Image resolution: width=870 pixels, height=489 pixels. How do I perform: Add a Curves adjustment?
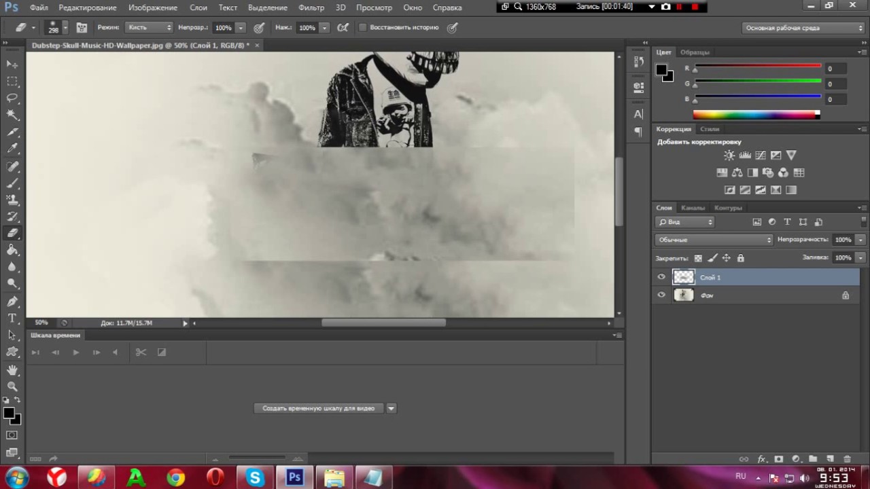point(761,156)
